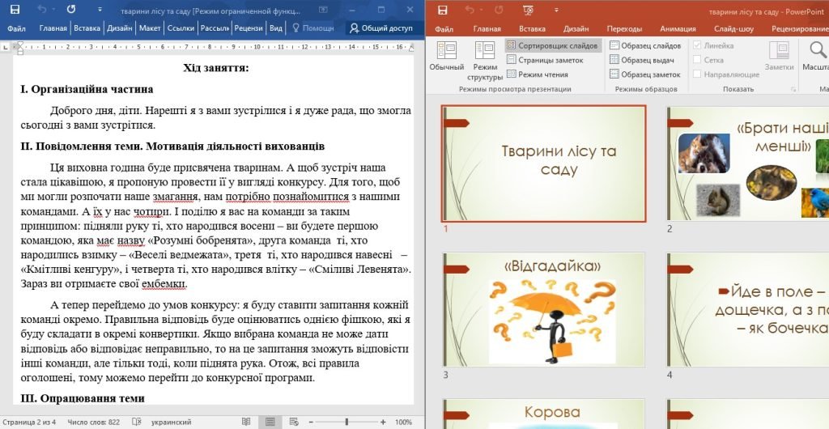Screen dimensions: 829x429
Task: Open the Файл menu in PowerPoint
Action: [444, 29]
